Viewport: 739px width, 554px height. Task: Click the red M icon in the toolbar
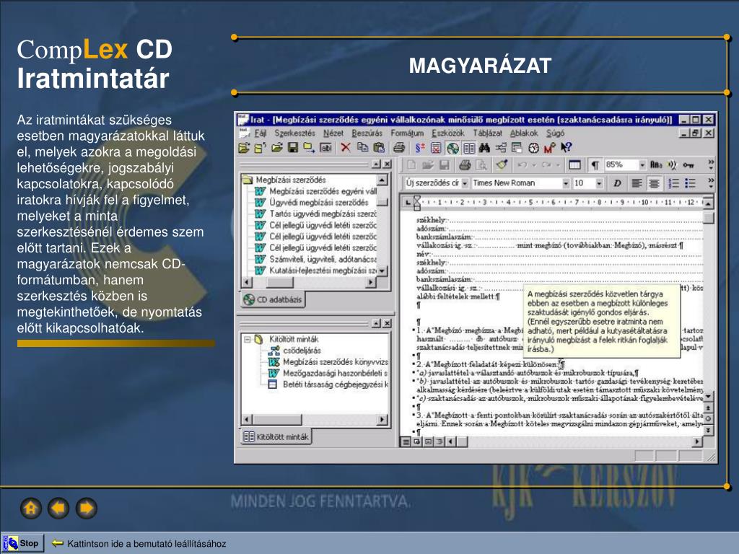(549, 148)
